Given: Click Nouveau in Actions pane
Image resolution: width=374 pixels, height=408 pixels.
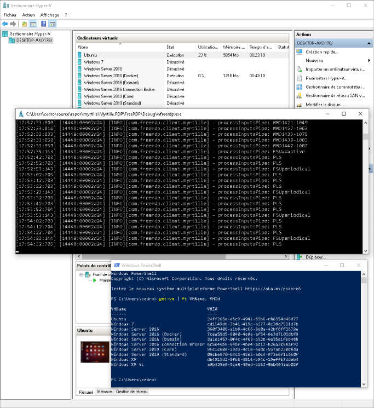Looking at the screenshot, I should [x=314, y=61].
